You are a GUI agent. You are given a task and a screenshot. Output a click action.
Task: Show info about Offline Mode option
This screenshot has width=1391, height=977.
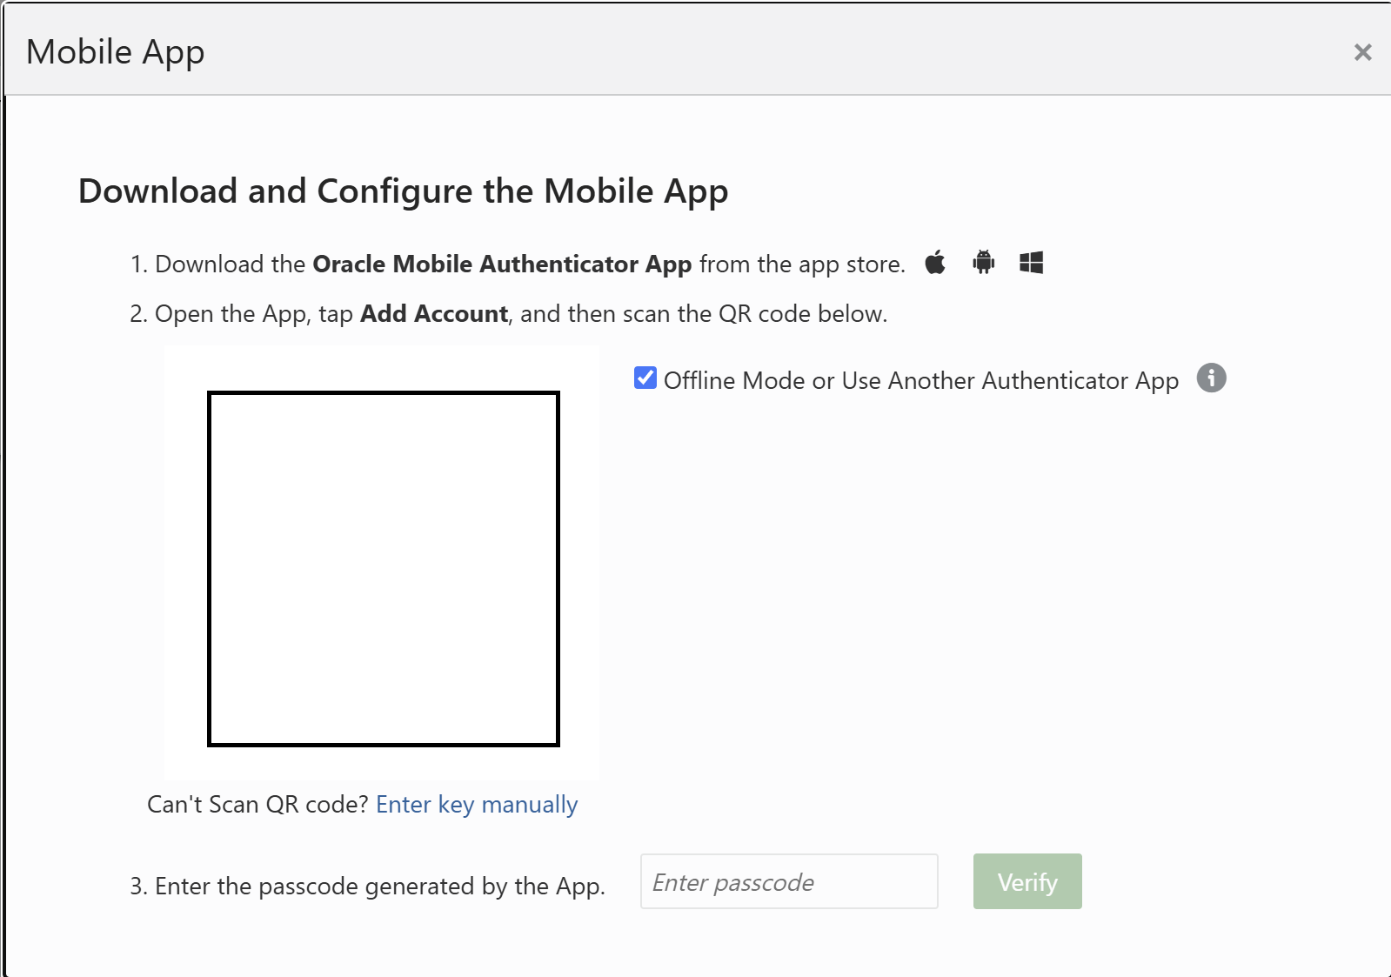pos(1212,378)
